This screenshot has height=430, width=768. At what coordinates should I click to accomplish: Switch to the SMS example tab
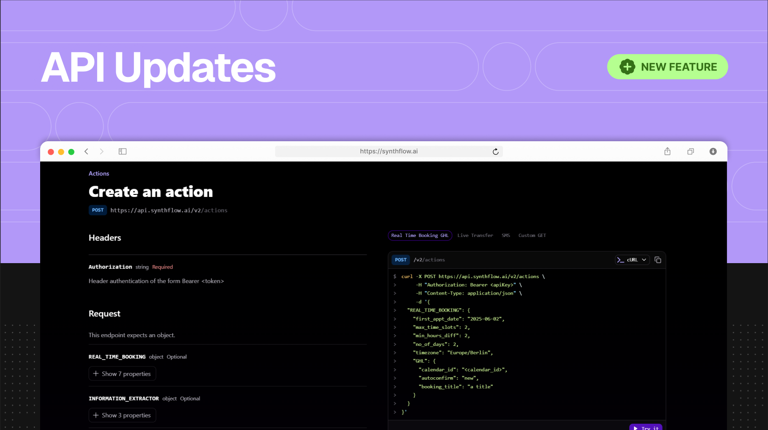pos(505,236)
